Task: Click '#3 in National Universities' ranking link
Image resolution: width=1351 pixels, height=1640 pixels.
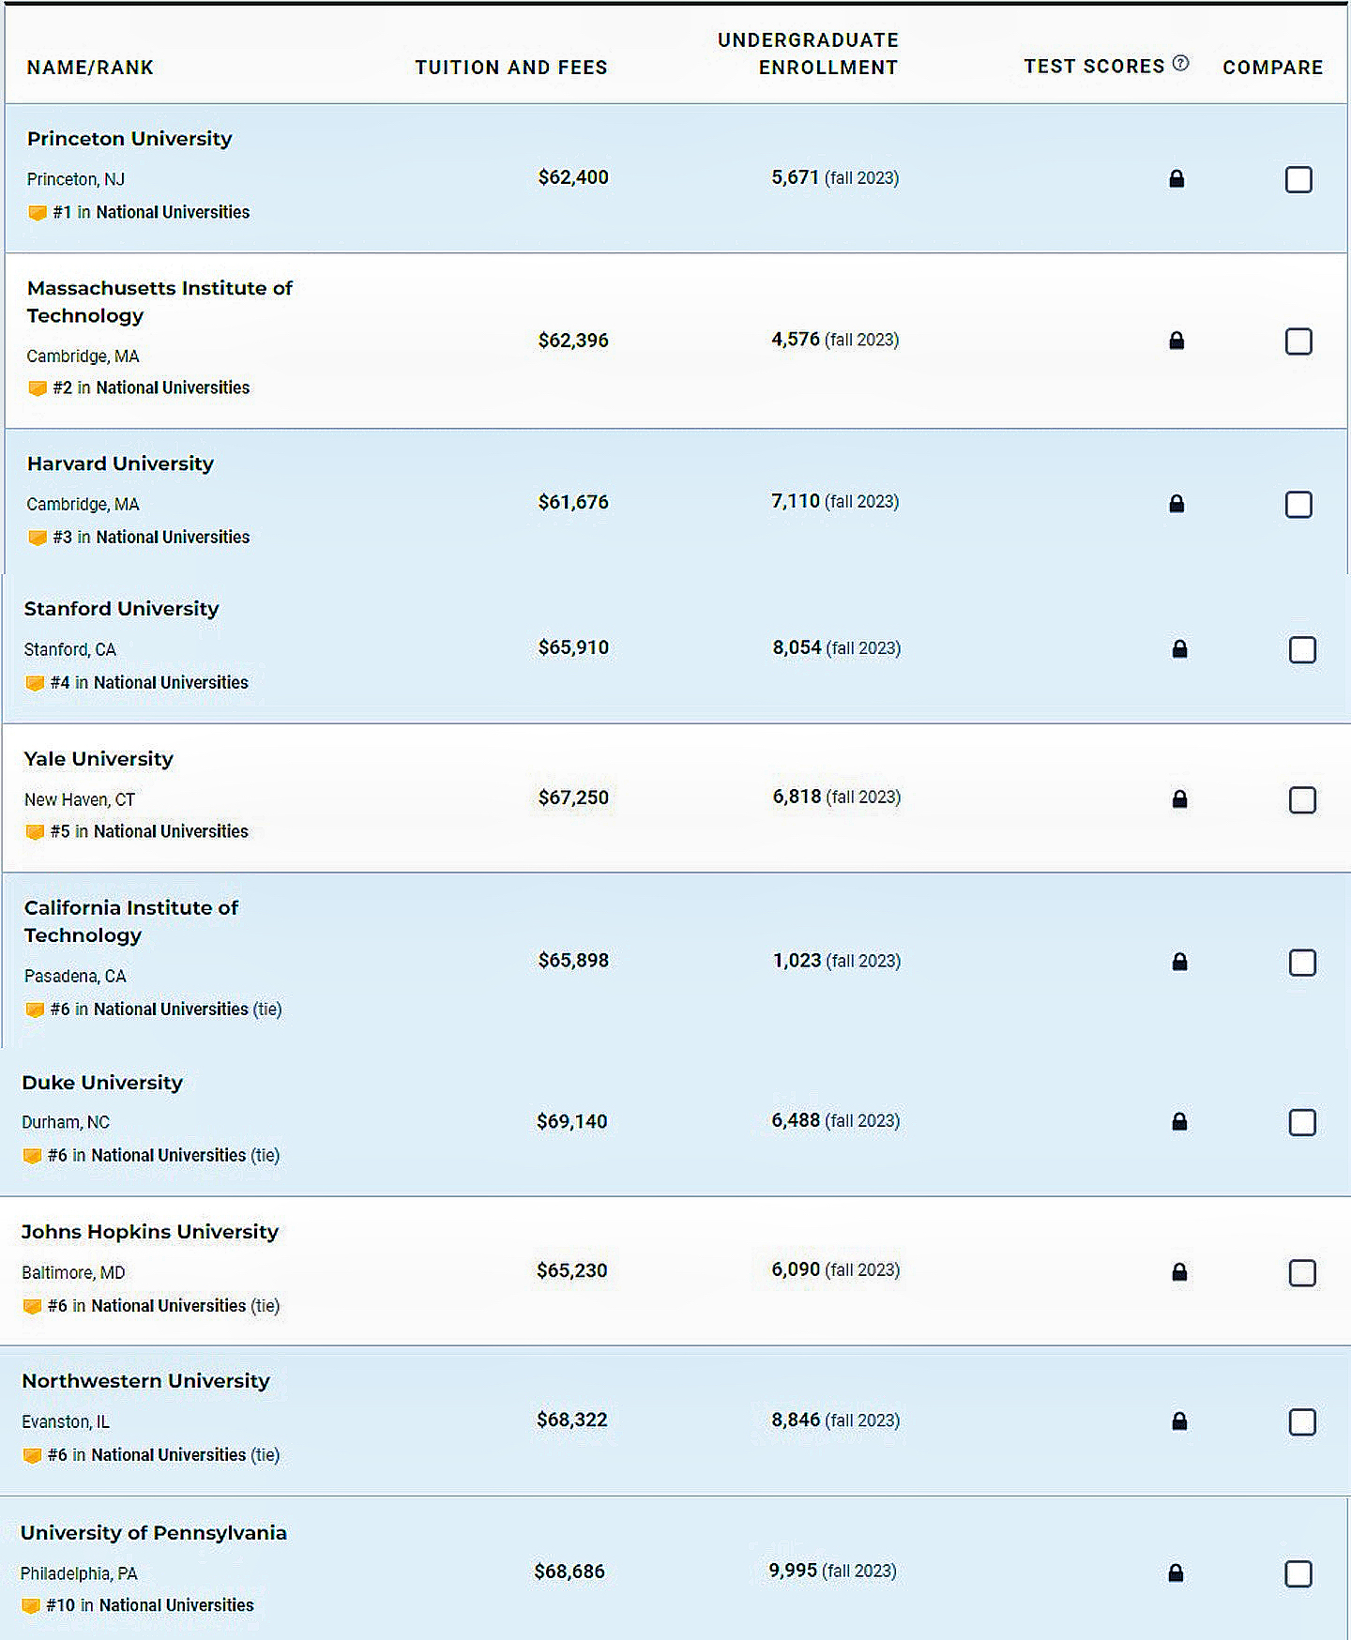Action: [151, 538]
